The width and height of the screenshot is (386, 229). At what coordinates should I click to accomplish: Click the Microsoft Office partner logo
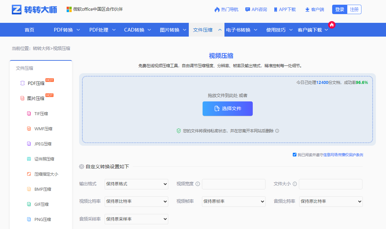click(x=69, y=9)
